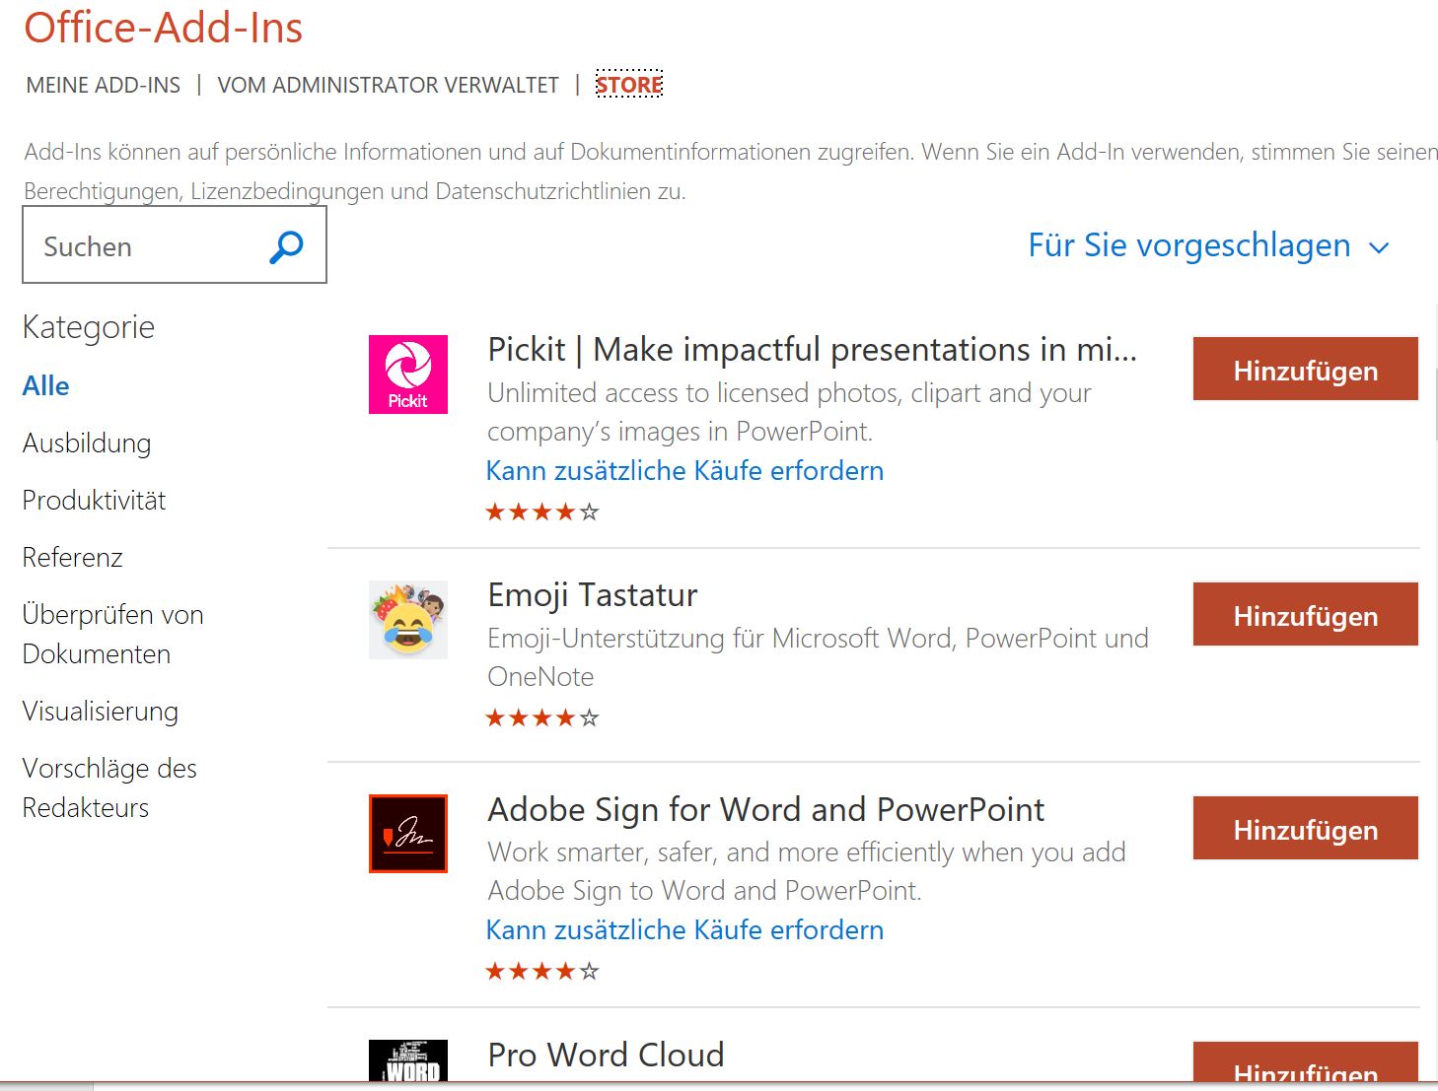Add Pickit with its Hinzufügen button

[x=1306, y=370]
